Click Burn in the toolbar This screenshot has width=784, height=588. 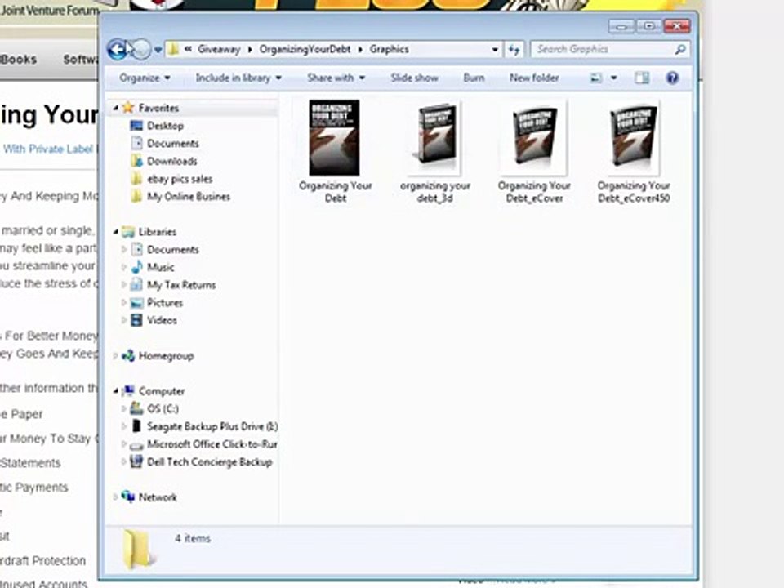pyautogui.click(x=474, y=78)
